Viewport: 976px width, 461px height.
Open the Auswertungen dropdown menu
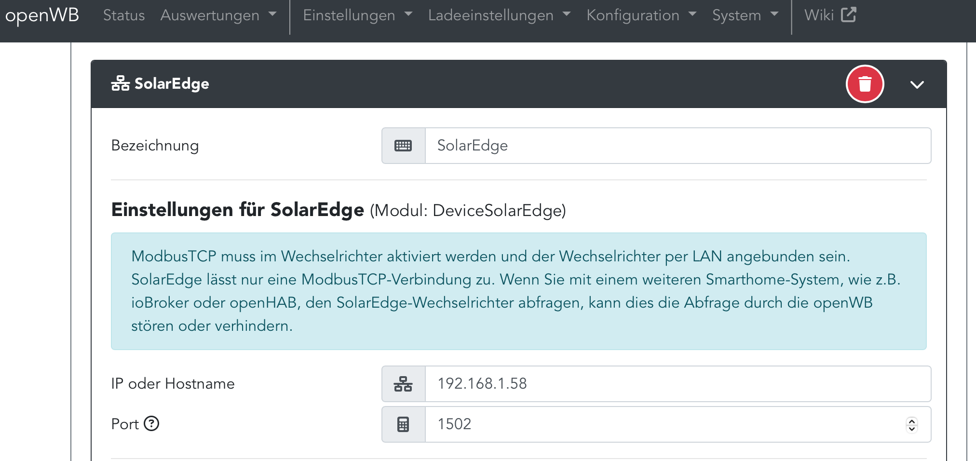click(218, 15)
